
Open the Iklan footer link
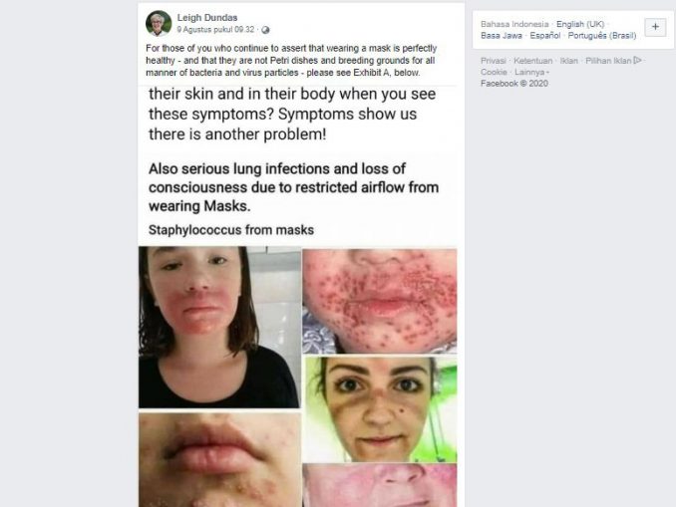tap(568, 61)
